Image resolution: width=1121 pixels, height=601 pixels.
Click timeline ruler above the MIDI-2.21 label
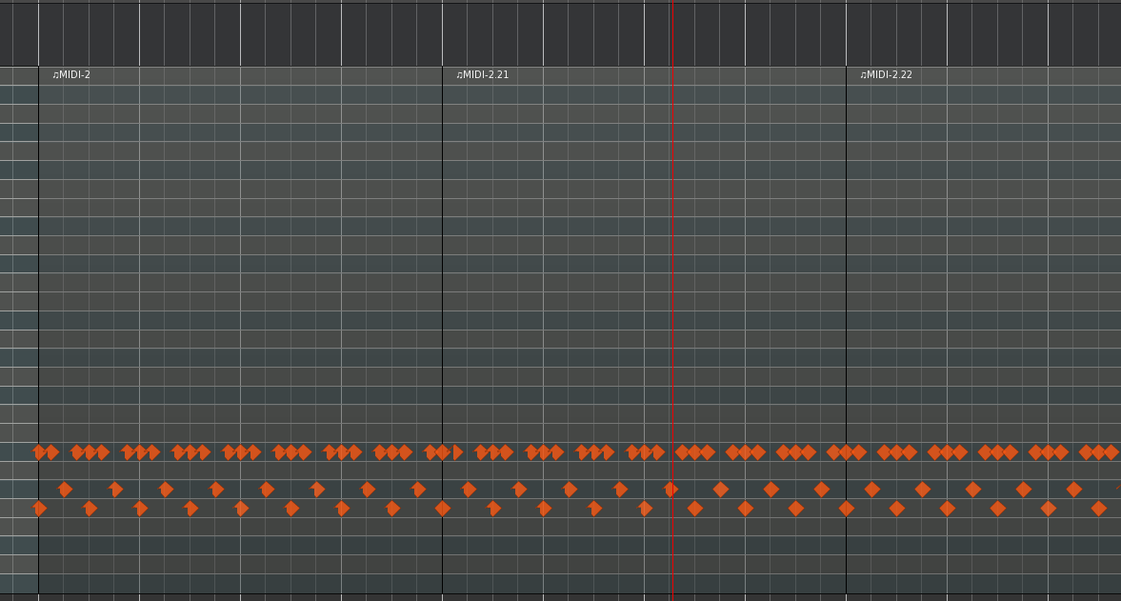pos(482,33)
